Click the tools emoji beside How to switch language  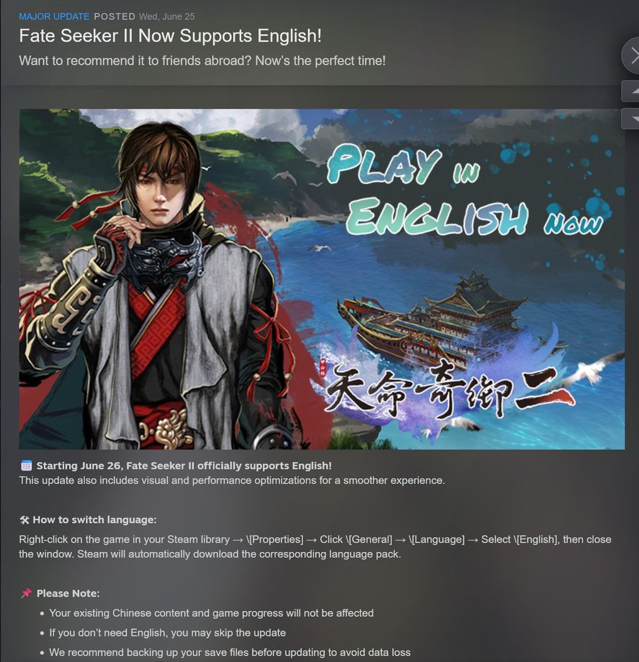pos(25,520)
